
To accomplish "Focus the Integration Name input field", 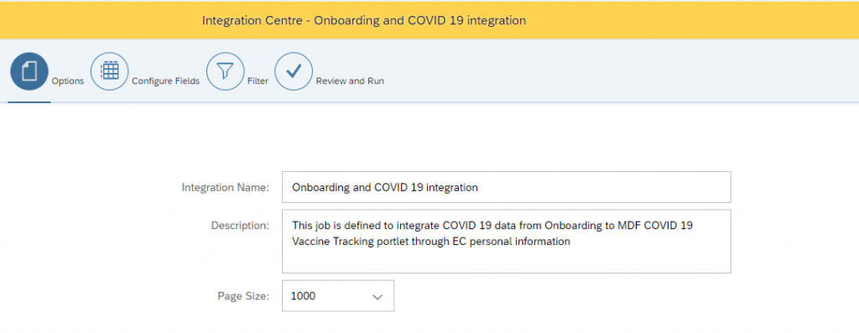I will [x=506, y=187].
